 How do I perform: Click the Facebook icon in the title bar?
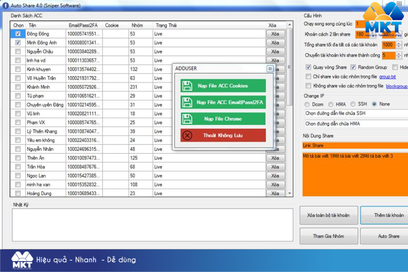coord(6,5)
